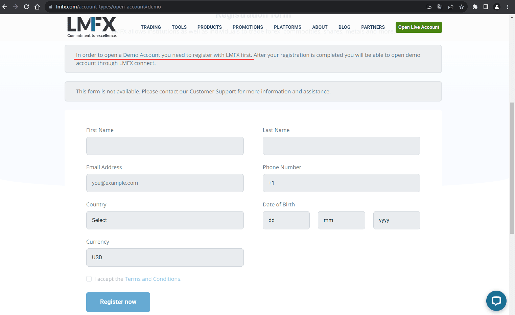The width and height of the screenshot is (515, 315).
Task: Open the PRODUCTS menu
Action: tap(210, 27)
